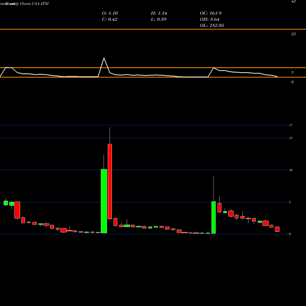Screen dimensions: 306x306
Task: Select the 'O: 1.10' open value
Action: click(x=110, y=13)
